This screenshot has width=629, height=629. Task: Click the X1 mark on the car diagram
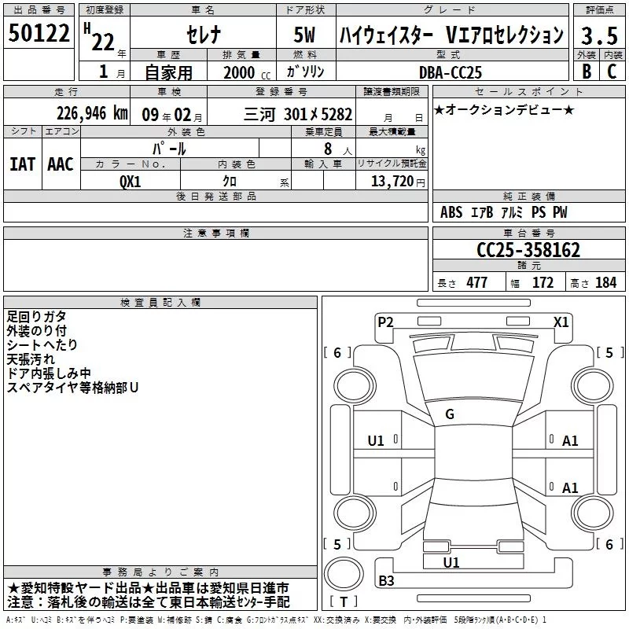(x=561, y=322)
